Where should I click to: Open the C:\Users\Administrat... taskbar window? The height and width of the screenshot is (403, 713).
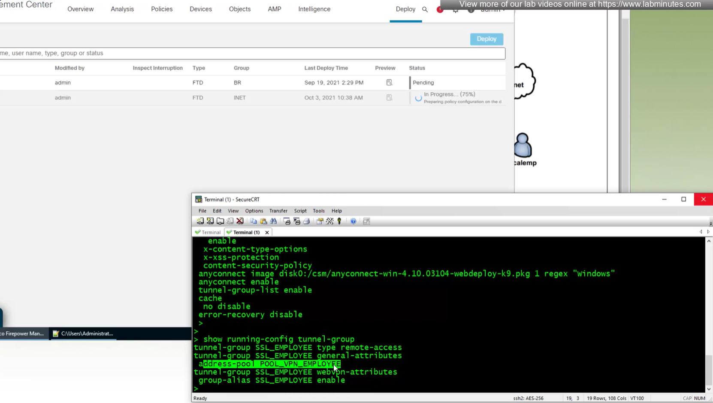click(x=83, y=333)
